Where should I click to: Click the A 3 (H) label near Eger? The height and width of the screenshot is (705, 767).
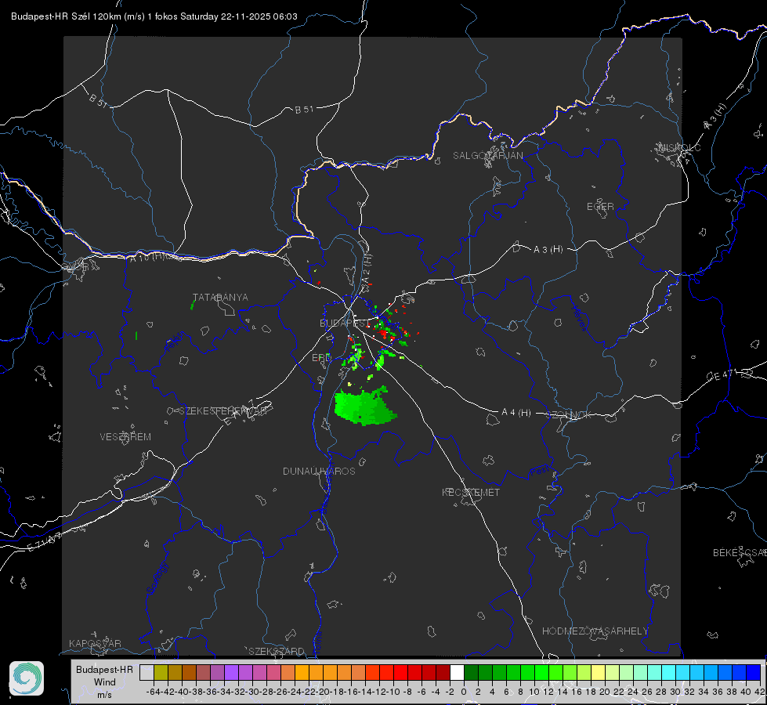[548, 250]
